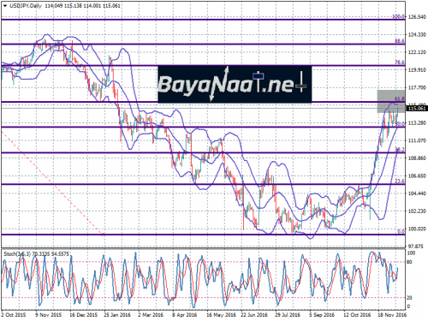The image size is (428, 321).
Task: Select the 25 Jan 2016 date label
Action: (x=117, y=315)
